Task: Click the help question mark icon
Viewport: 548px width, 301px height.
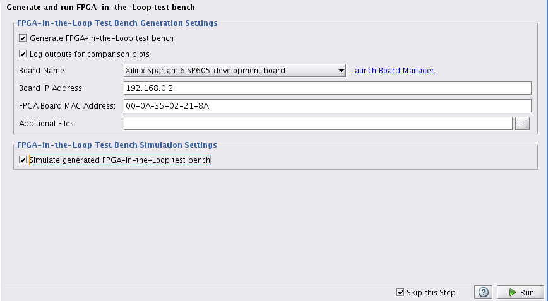Action: [x=484, y=292]
